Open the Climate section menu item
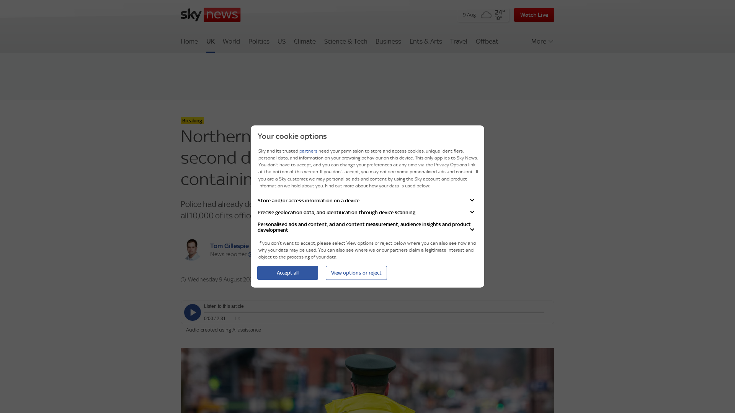Viewport: 735px width, 413px height. (305, 41)
